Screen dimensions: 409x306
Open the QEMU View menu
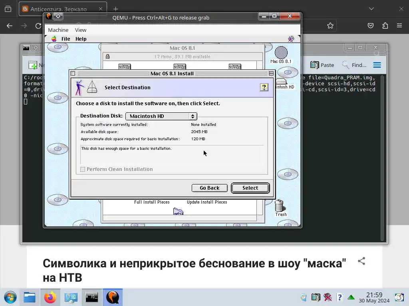(81, 30)
